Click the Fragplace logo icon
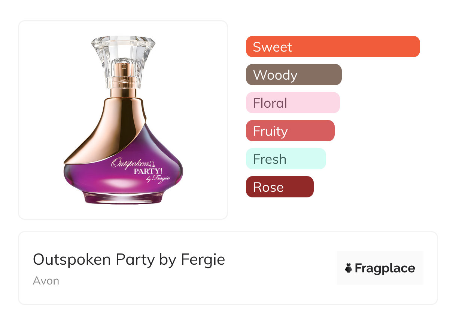Viewport: 456px width, 323px height. coord(349,268)
